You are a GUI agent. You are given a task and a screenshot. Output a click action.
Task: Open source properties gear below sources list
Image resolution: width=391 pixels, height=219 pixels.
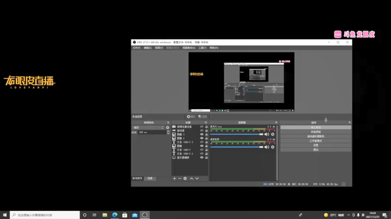tap(185, 179)
